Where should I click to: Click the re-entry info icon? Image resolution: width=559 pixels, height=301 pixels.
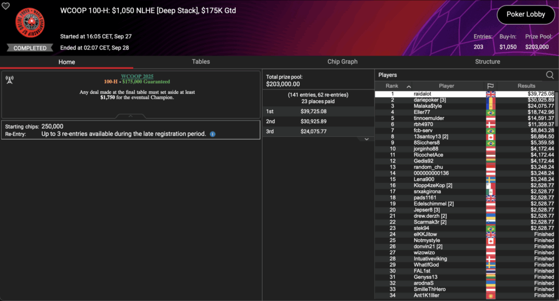coord(212,134)
